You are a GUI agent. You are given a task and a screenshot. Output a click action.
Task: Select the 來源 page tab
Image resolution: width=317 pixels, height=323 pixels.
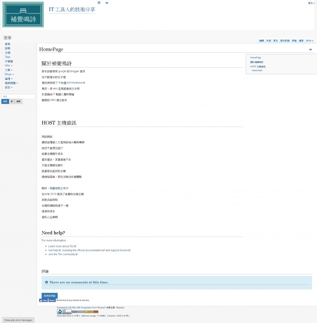tap(269, 41)
